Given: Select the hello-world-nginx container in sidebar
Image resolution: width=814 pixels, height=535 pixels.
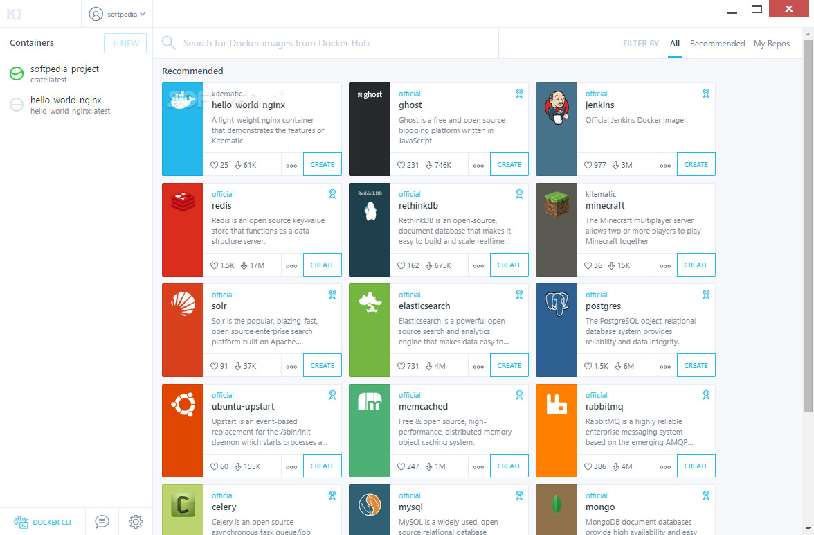Looking at the screenshot, I should (76, 105).
